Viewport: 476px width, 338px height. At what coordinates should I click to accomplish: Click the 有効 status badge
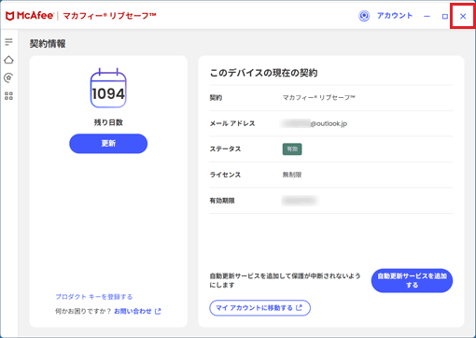click(292, 149)
